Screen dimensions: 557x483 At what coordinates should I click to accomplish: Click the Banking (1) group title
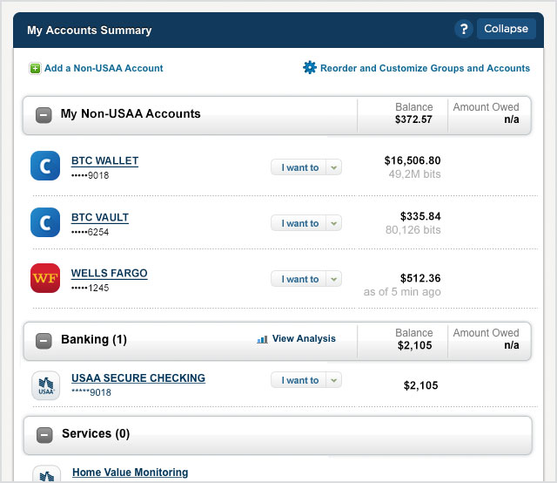pos(94,339)
